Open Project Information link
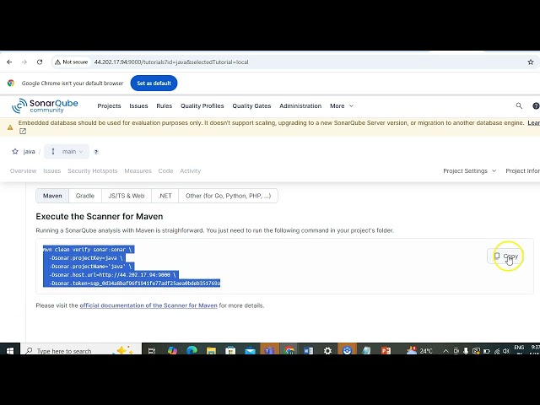The image size is (540, 405). (x=522, y=170)
